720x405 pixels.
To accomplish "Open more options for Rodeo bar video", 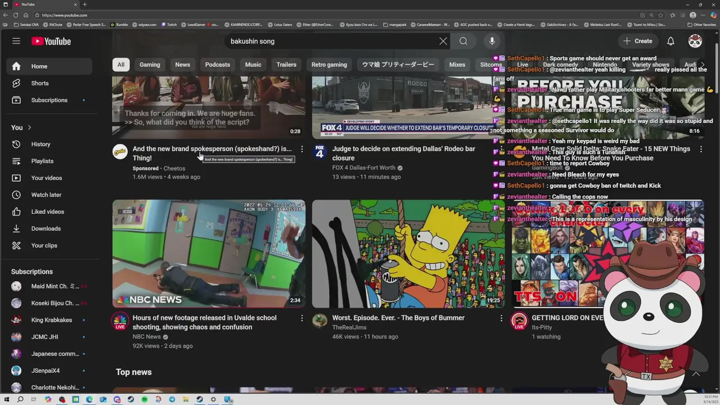I will click(x=501, y=149).
